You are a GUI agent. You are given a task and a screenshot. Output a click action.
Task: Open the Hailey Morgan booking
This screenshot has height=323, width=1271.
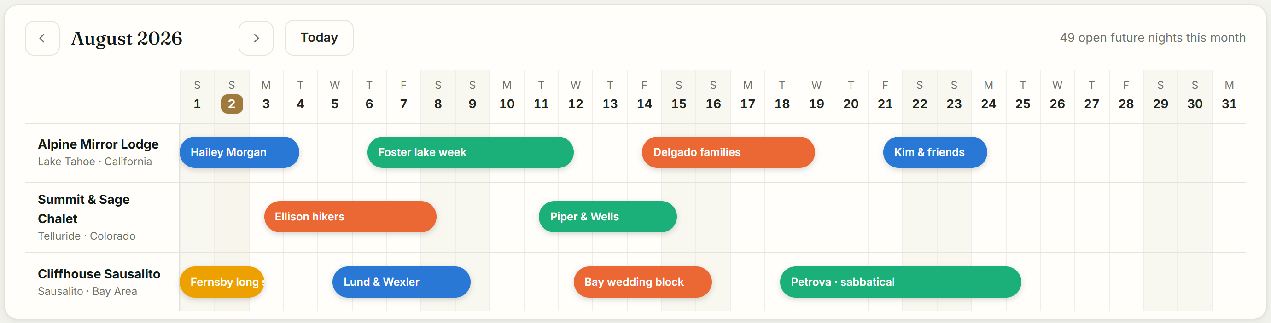239,152
